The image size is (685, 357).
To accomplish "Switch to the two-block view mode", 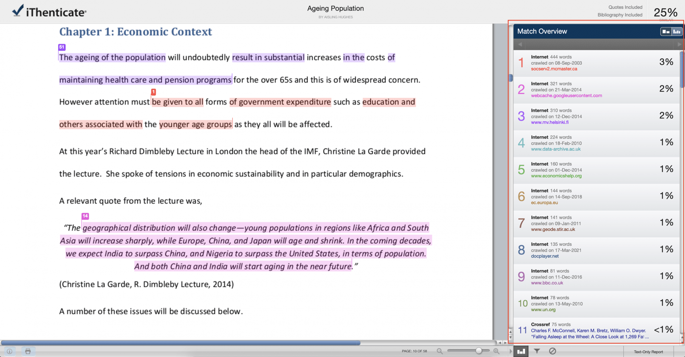I will tap(666, 31).
